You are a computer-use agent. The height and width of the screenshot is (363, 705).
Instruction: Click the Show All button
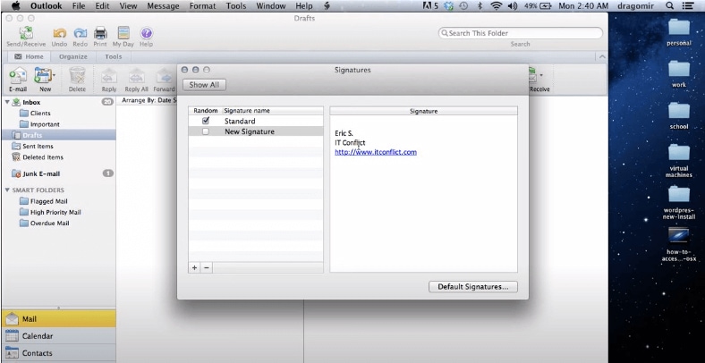pyautogui.click(x=204, y=84)
